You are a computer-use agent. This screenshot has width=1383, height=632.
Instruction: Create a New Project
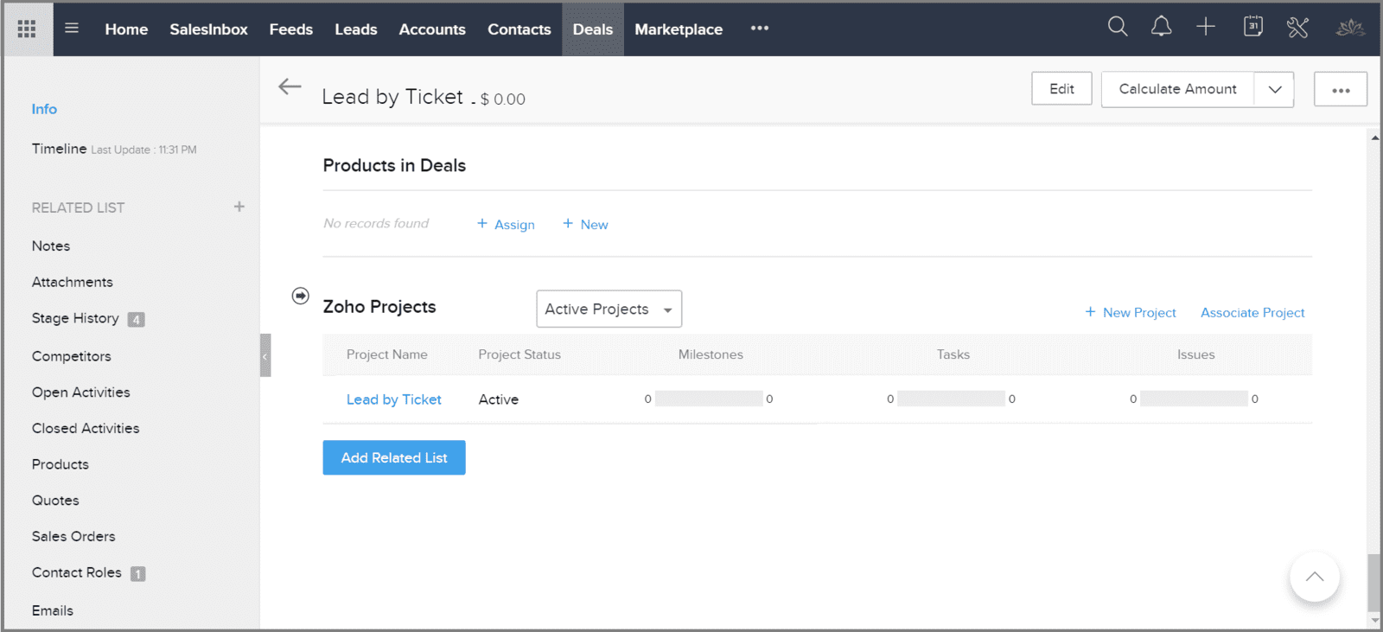point(1131,312)
